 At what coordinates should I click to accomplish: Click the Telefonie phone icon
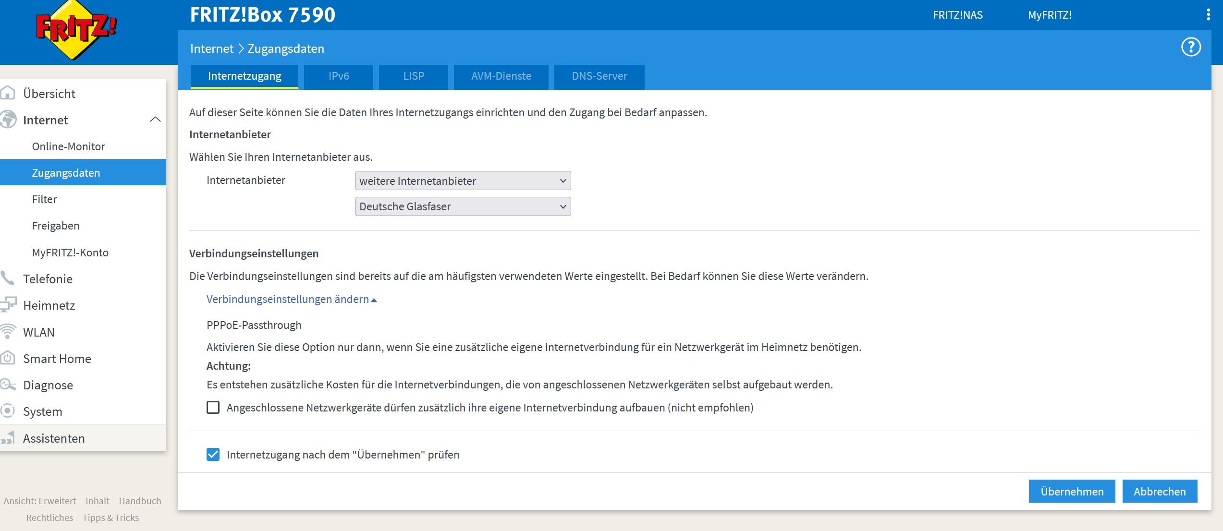point(7,278)
